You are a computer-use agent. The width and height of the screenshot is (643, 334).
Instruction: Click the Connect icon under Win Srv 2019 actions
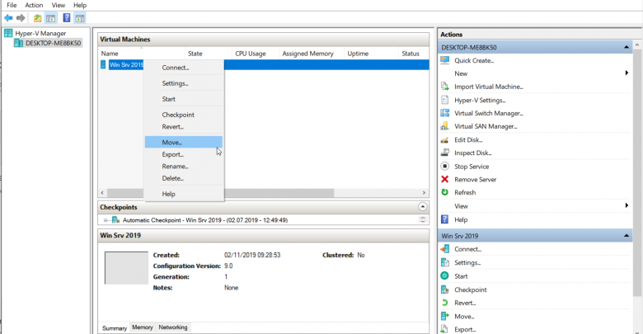[x=444, y=249]
